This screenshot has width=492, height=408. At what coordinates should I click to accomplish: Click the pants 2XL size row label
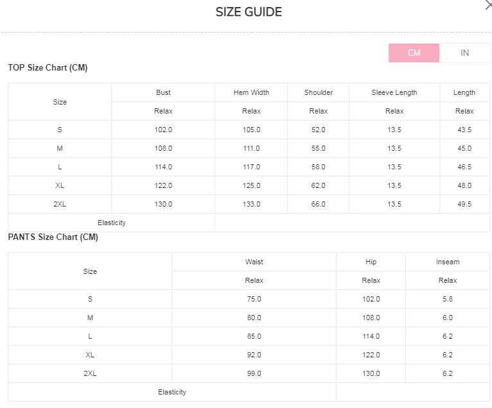pyautogui.click(x=90, y=373)
